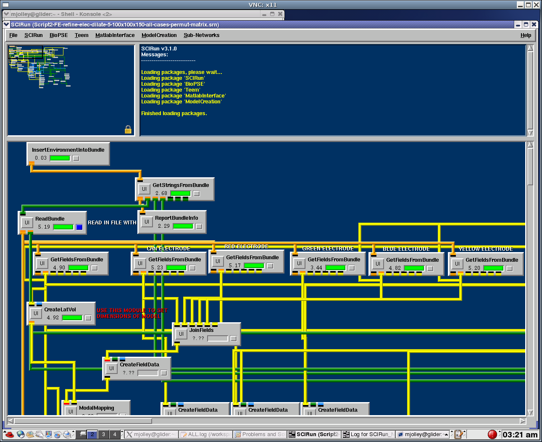Click the GetStringsFromBundle green progress bar

coord(181,194)
